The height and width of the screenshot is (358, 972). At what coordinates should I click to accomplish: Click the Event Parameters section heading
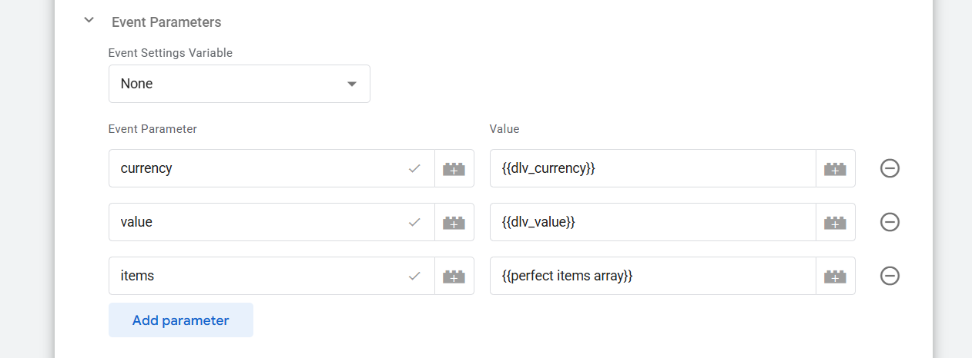point(166,22)
